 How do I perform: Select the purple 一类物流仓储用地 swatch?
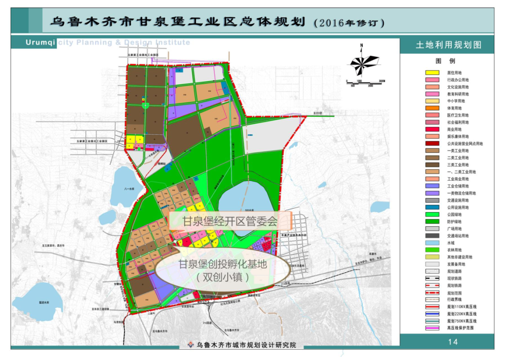[x=432, y=193]
